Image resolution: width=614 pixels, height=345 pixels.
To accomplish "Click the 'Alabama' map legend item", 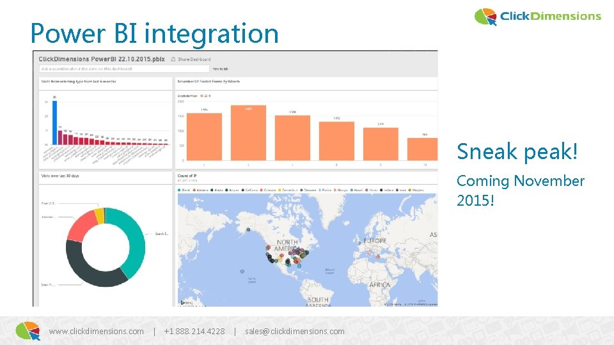I will [x=200, y=190].
